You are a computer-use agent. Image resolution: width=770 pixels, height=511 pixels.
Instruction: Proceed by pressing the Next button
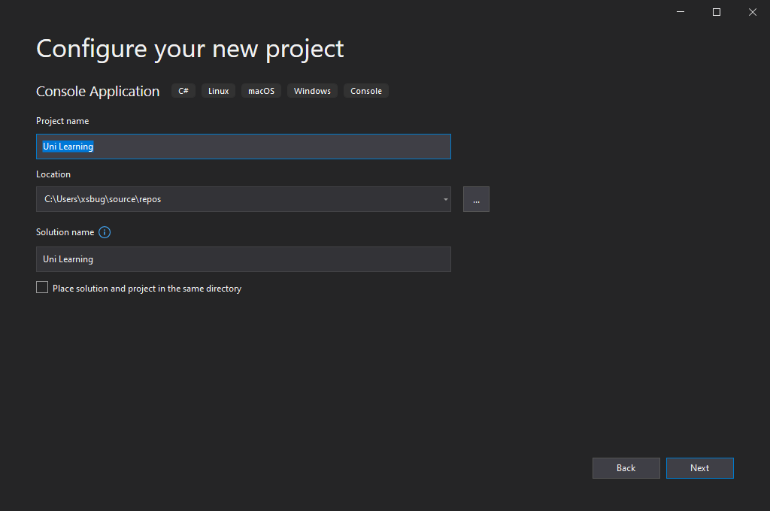click(x=699, y=468)
